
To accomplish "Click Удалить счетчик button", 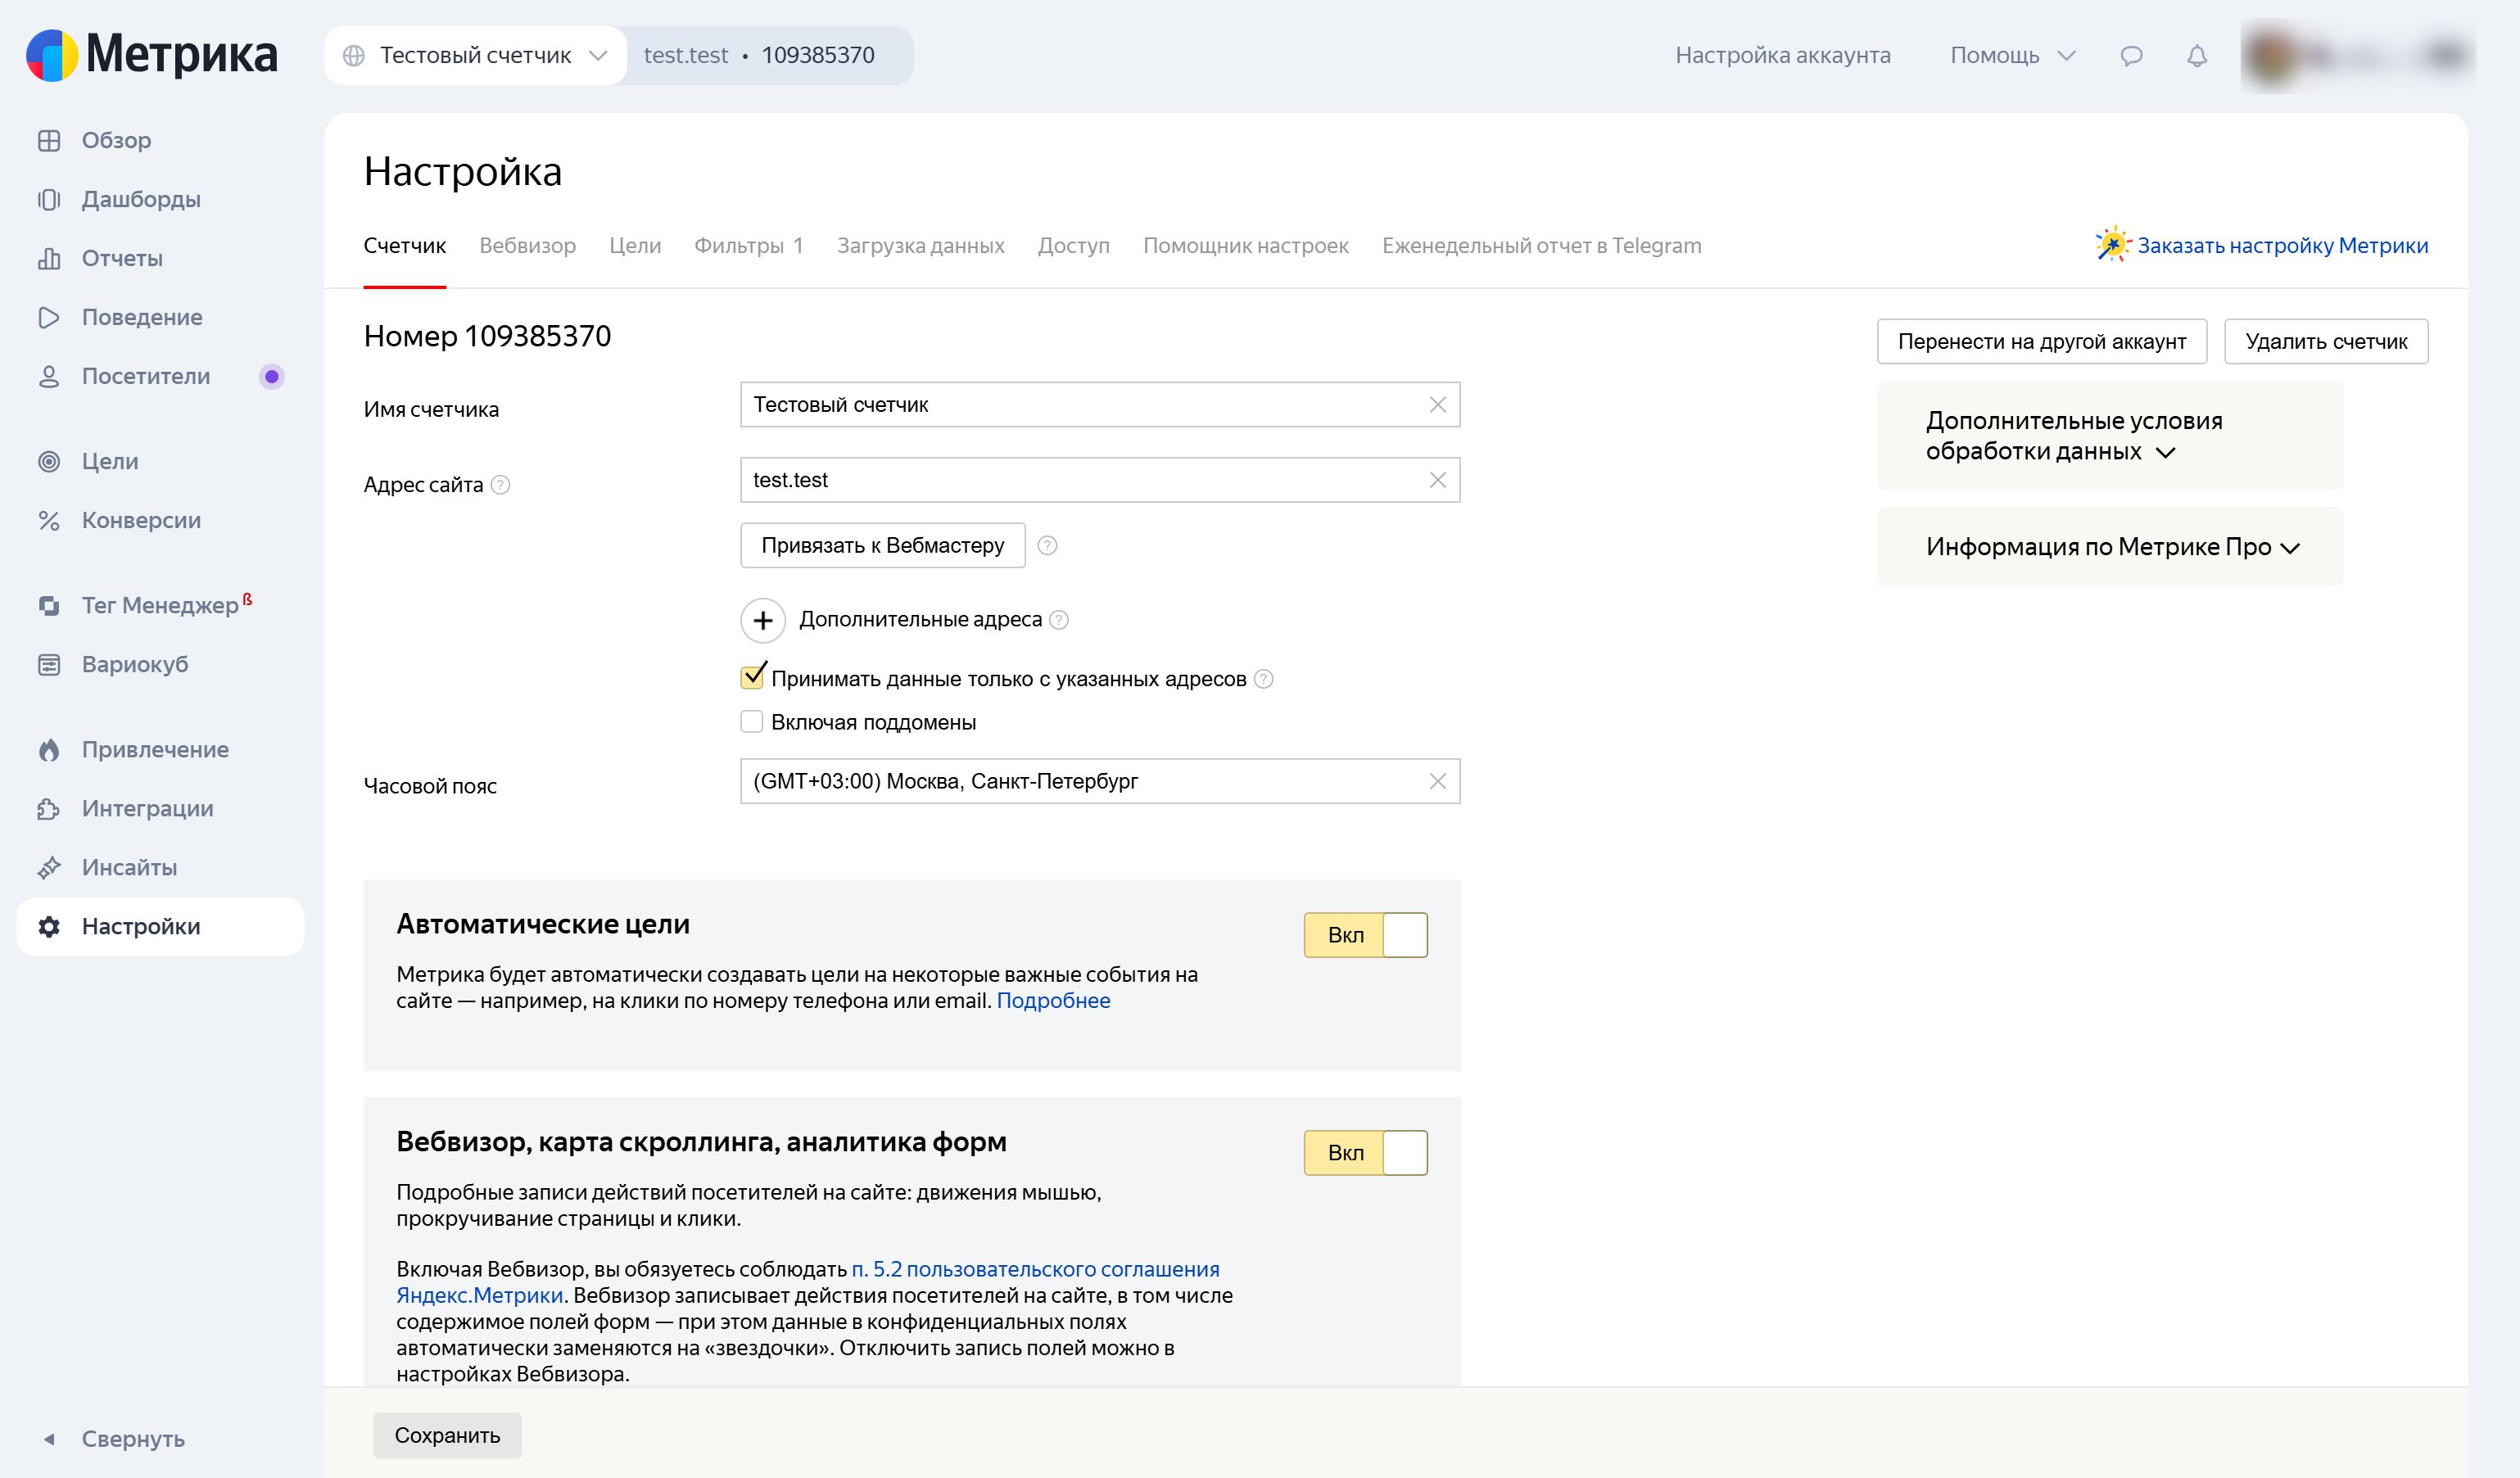I will click(x=2326, y=342).
